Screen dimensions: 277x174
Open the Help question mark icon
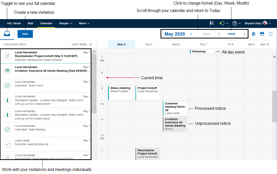coord(235,23)
